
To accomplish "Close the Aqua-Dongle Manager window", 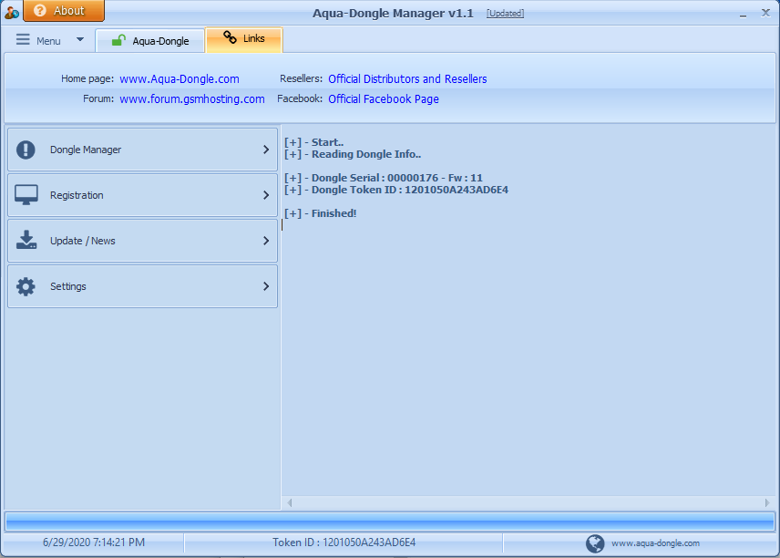I will point(766,13).
